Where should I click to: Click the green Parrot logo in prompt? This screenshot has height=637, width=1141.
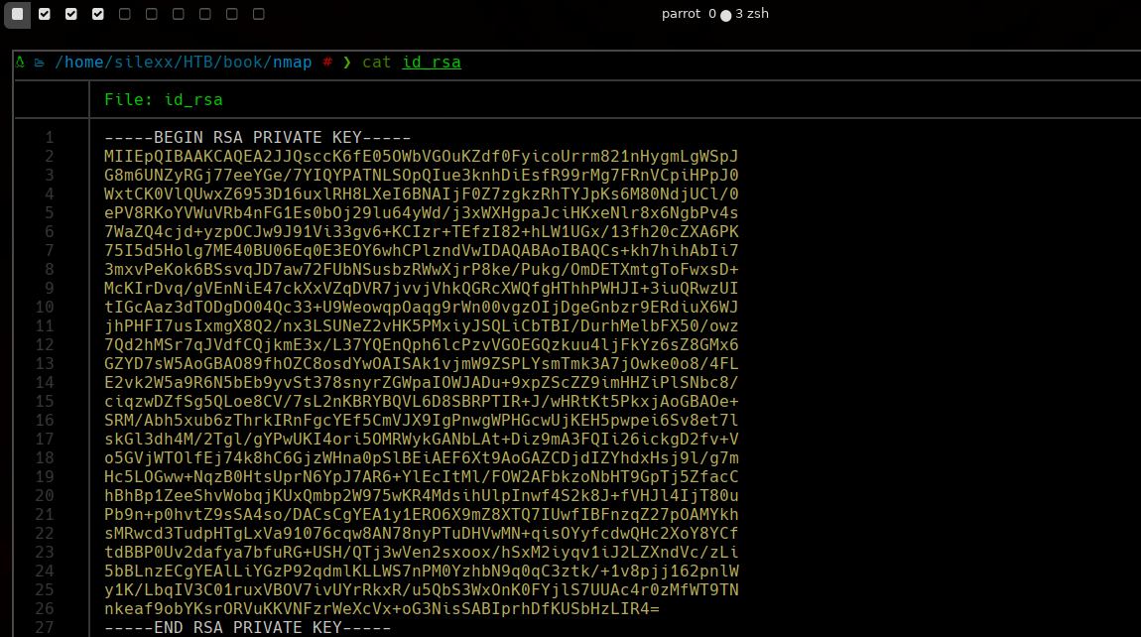pyautogui.click(x=19, y=63)
